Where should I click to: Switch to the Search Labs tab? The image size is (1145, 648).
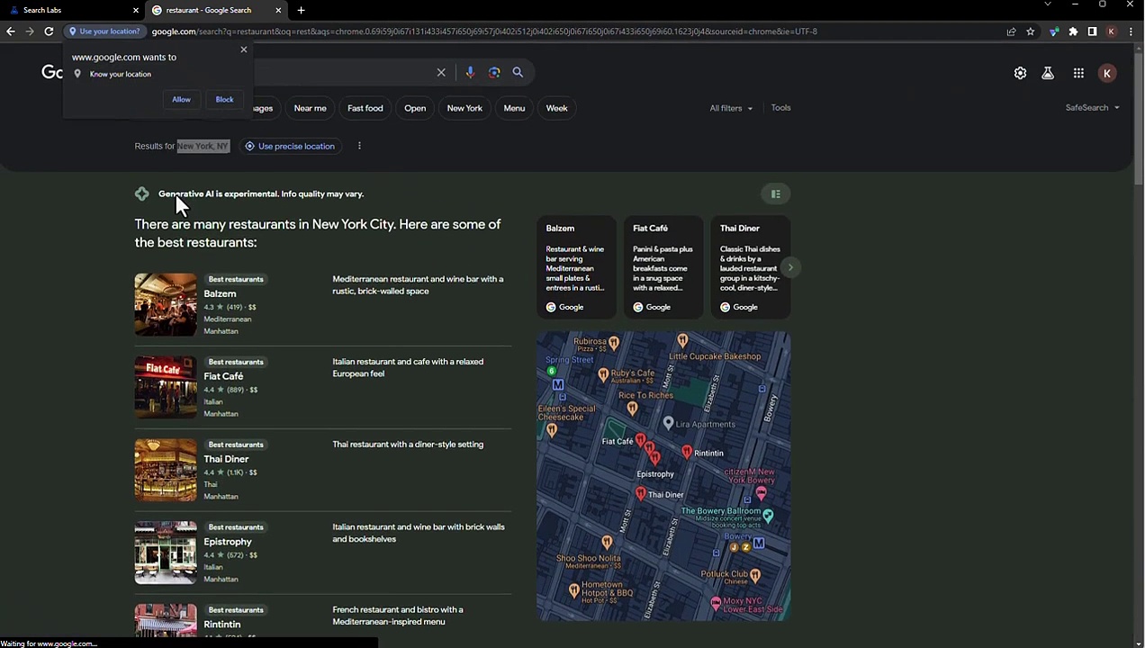(x=72, y=10)
